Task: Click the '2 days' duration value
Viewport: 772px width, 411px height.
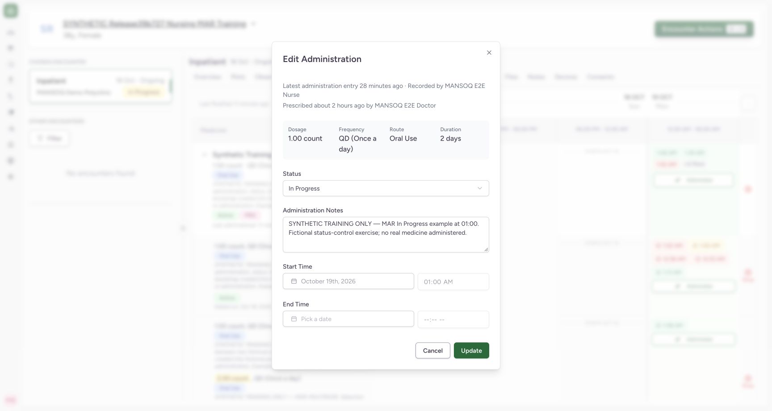Action: tap(450, 138)
